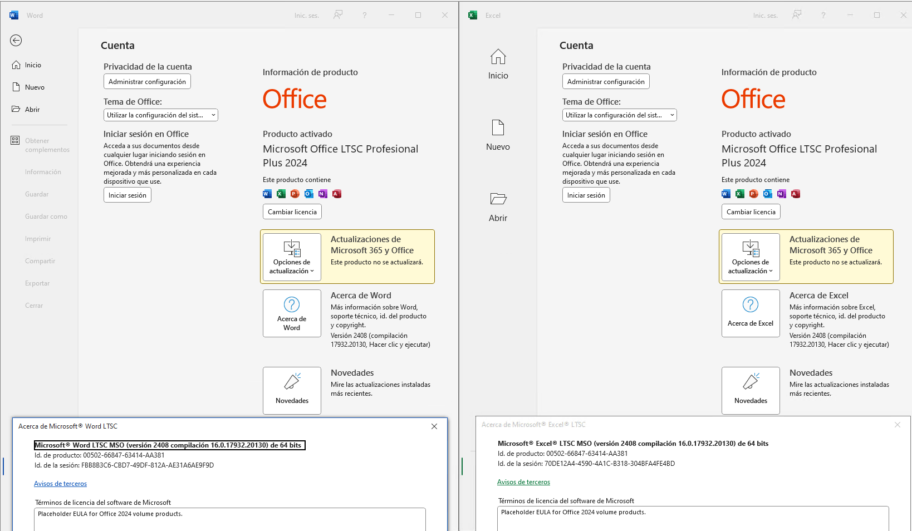Click Excel app icon in title bar
This screenshot has width=912, height=531.
[473, 15]
